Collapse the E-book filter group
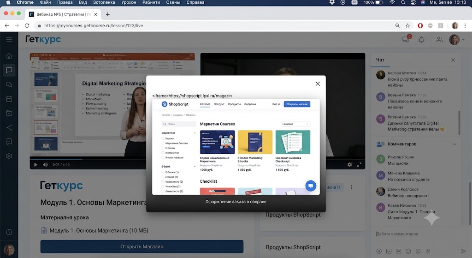The width and height of the screenshot is (472, 258). pyautogui.click(x=195, y=166)
